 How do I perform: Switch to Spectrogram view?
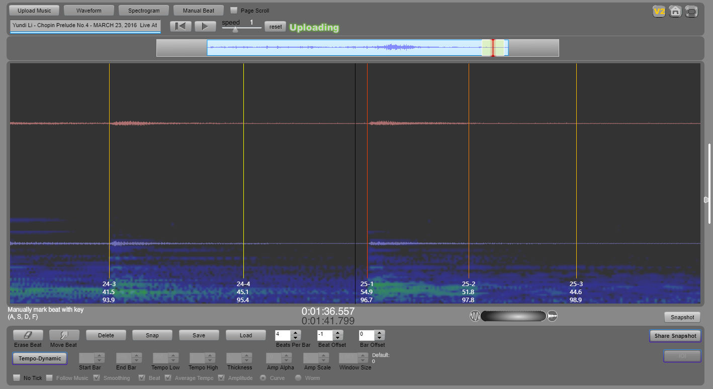point(144,11)
